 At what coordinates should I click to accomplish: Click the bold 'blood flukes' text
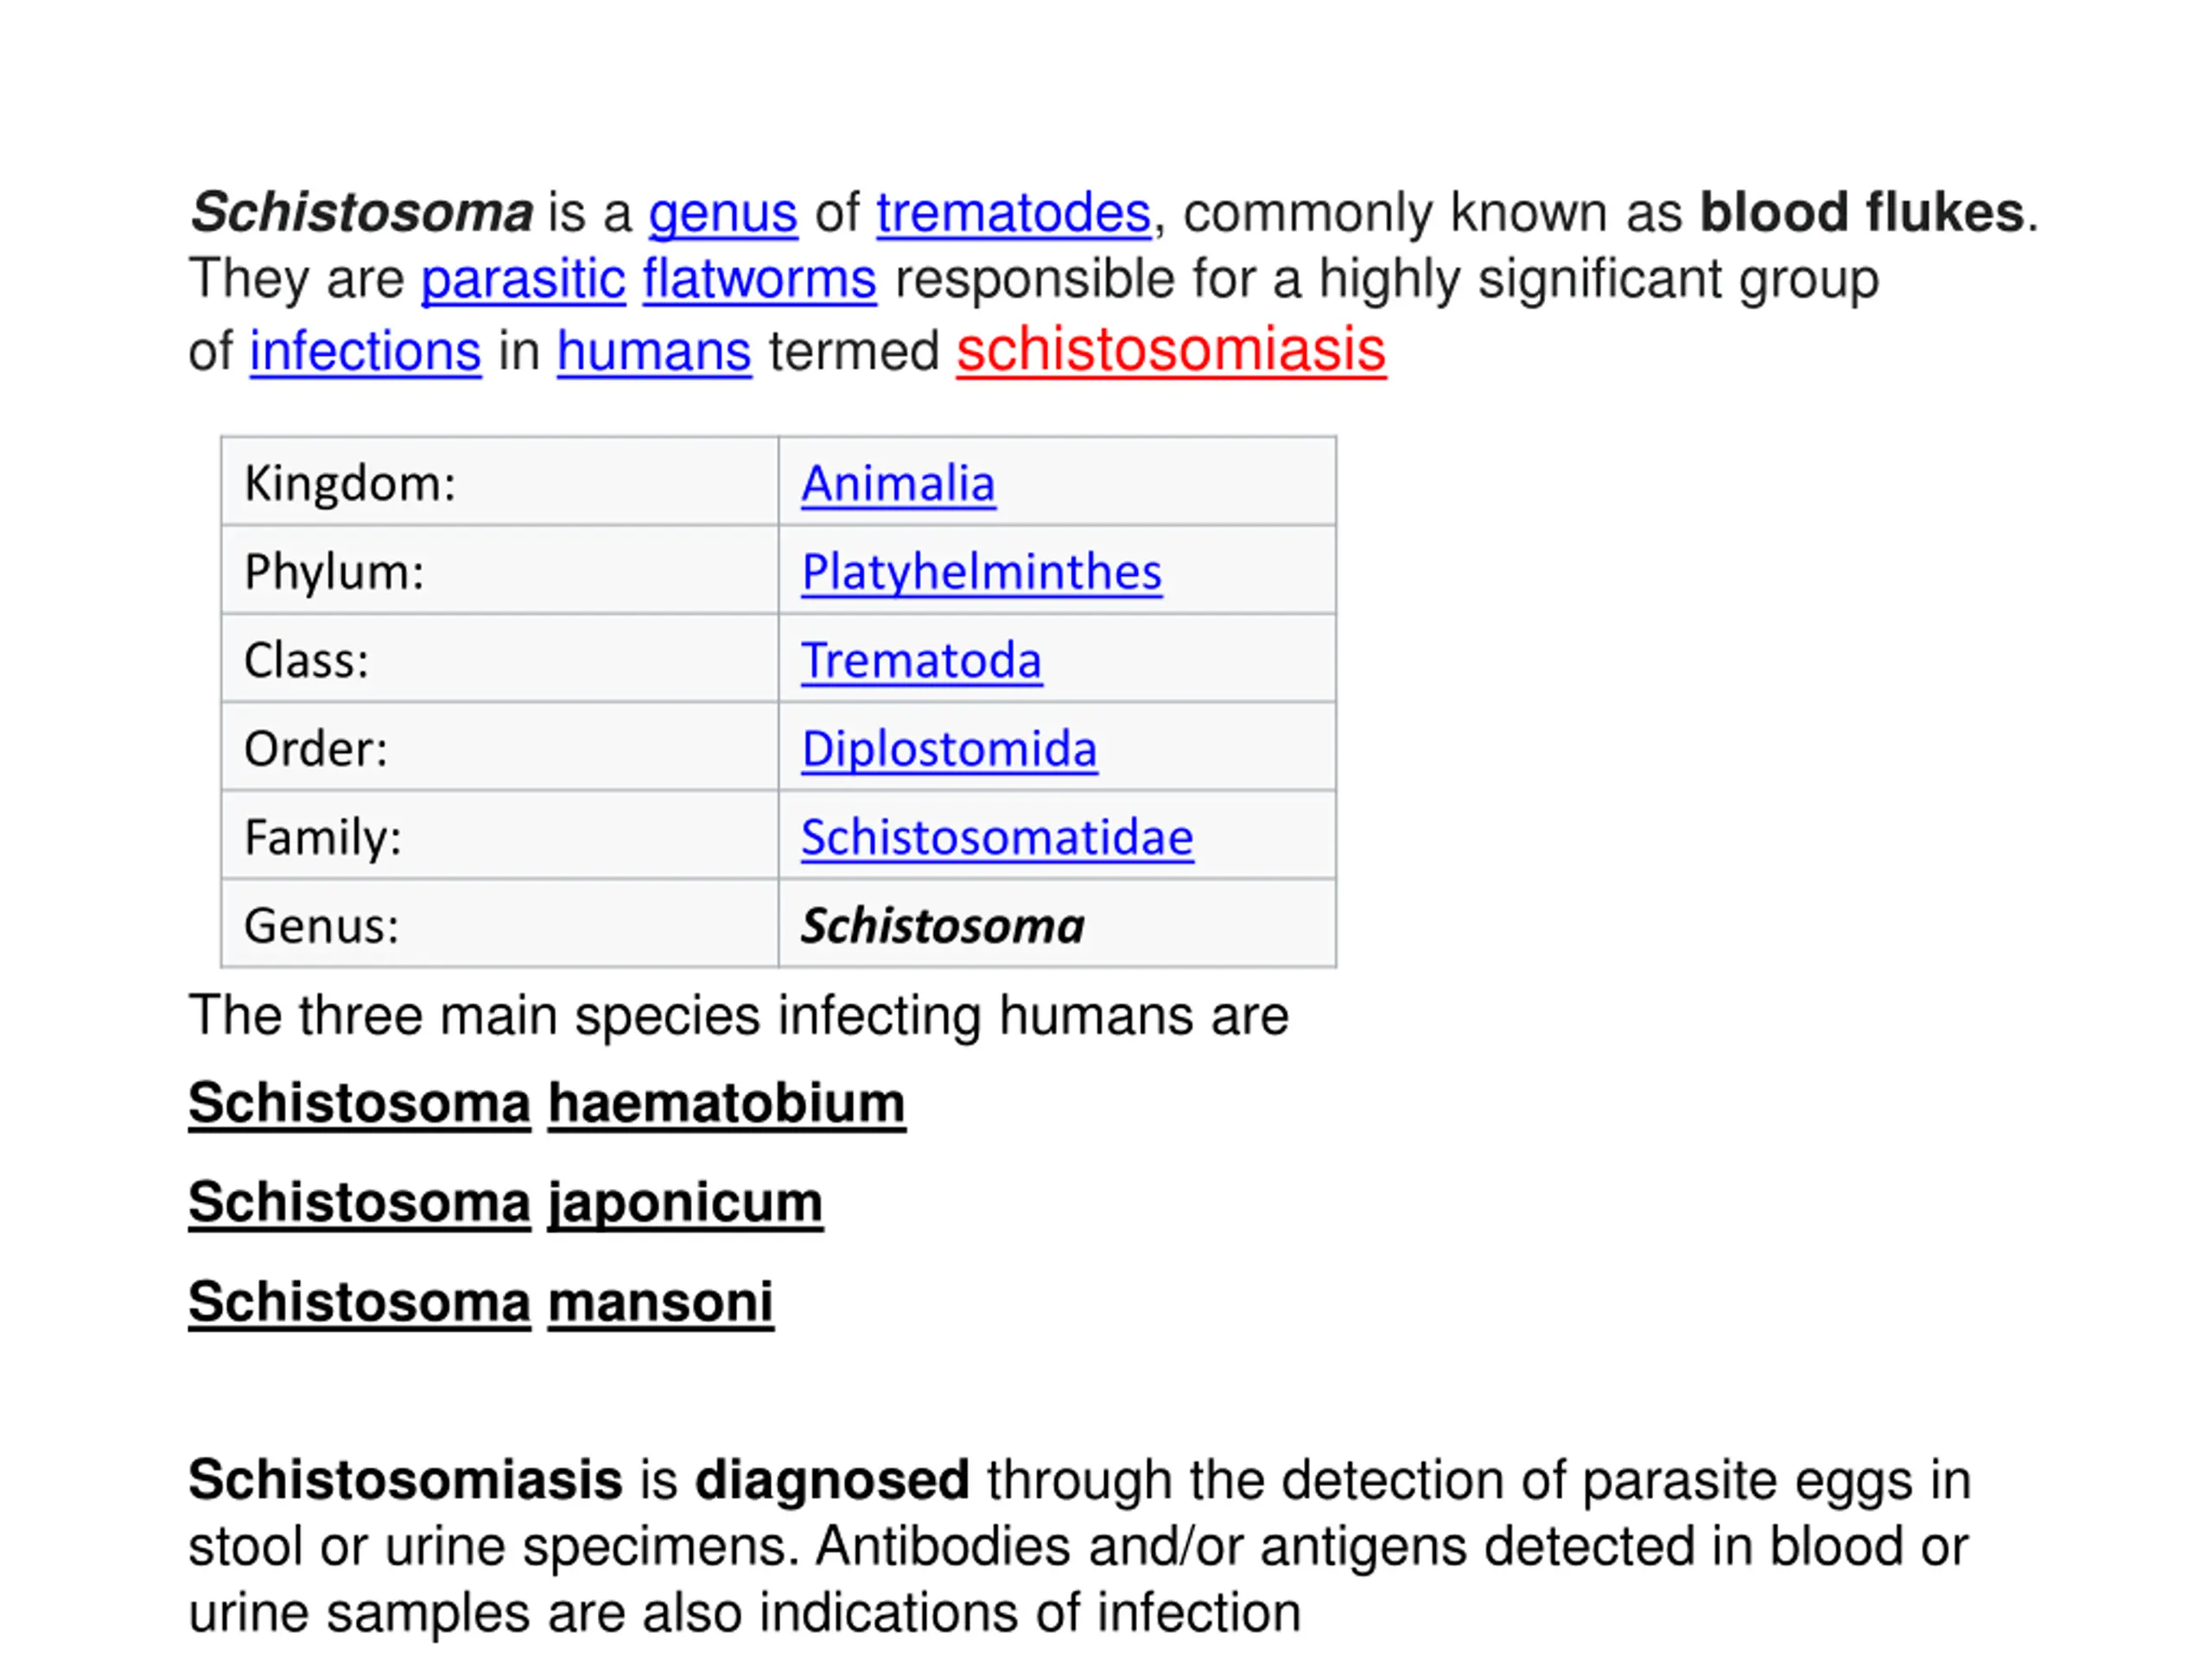[1861, 213]
